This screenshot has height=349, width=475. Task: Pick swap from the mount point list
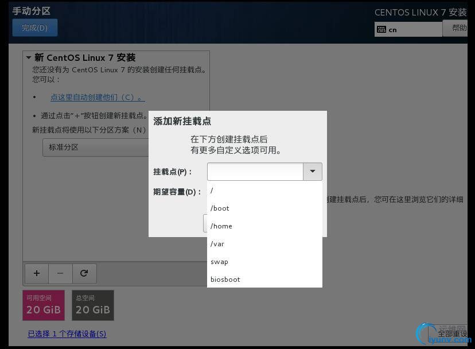click(x=264, y=262)
